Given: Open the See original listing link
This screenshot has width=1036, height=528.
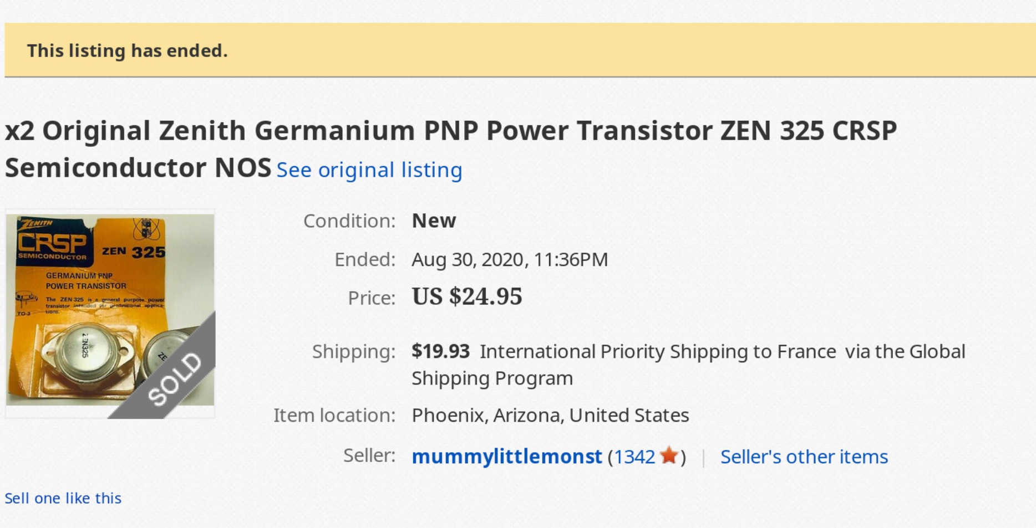Looking at the screenshot, I should [x=369, y=170].
